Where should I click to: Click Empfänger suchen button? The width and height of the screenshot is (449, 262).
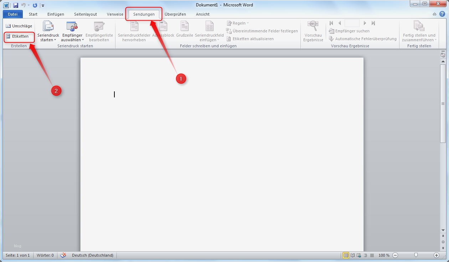point(349,31)
